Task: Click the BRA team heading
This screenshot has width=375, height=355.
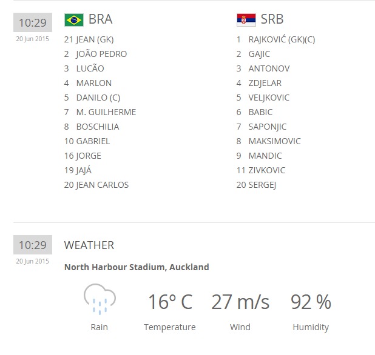Action: [x=100, y=19]
